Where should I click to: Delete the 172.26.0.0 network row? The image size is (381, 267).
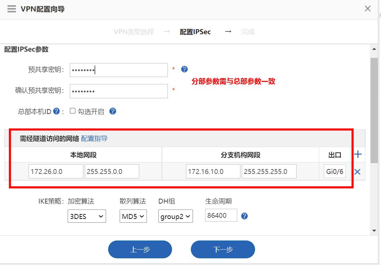(x=358, y=171)
